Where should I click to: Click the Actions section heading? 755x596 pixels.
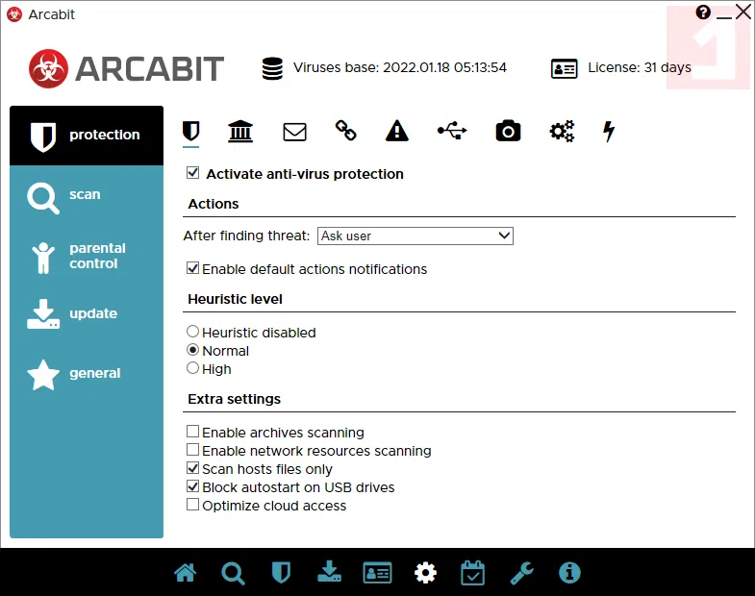point(214,204)
